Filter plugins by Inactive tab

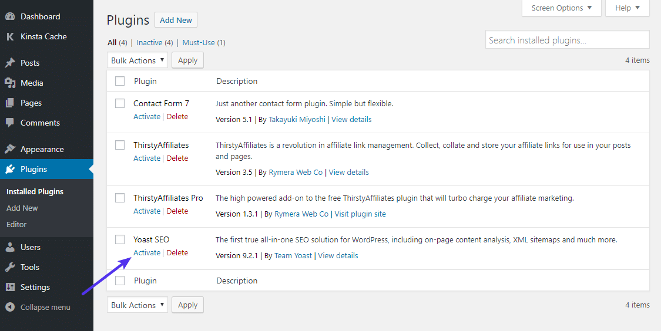(x=149, y=43)
